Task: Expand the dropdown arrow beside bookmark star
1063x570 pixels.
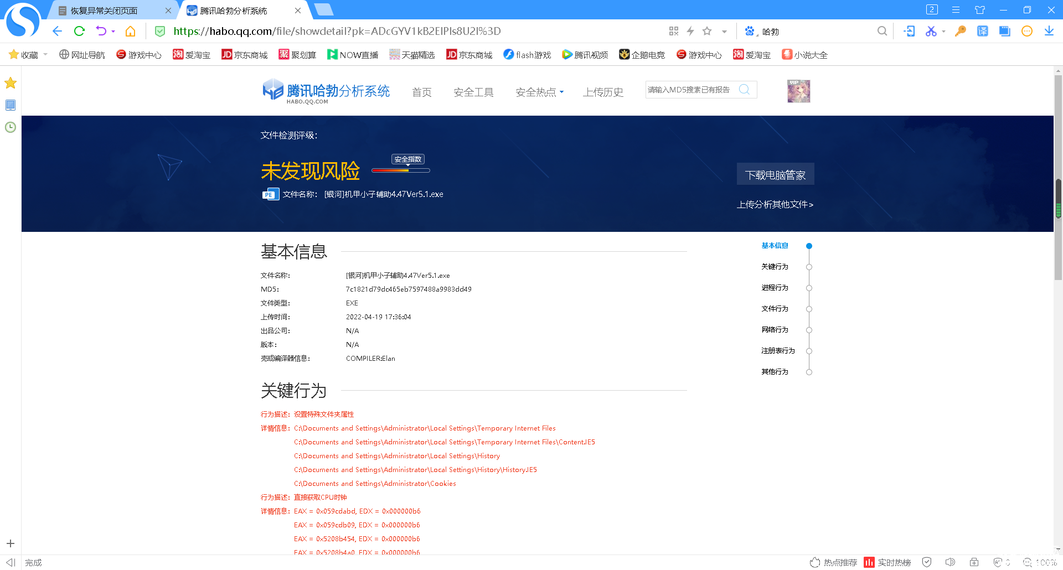Action: [724, 32]
